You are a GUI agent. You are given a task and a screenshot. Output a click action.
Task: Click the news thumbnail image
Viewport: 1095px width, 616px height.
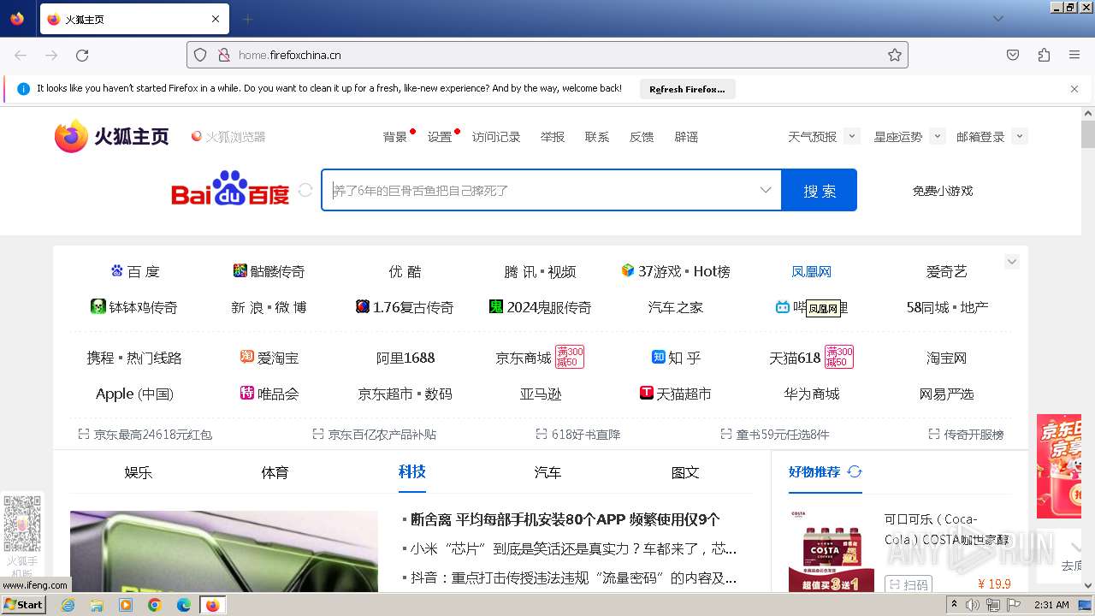tap(224, 551)
